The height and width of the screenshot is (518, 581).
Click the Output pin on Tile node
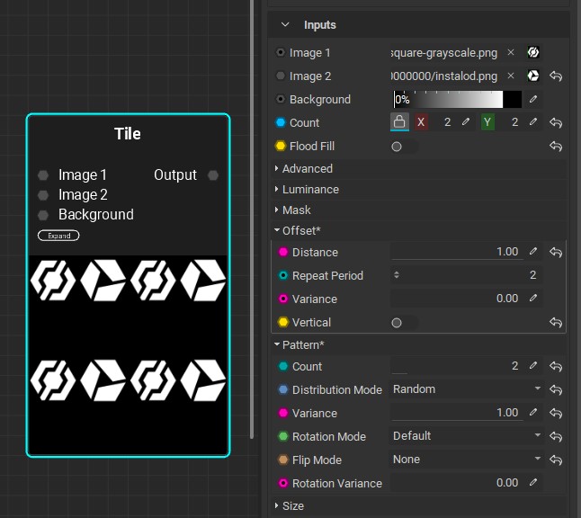tap(213, 175)
